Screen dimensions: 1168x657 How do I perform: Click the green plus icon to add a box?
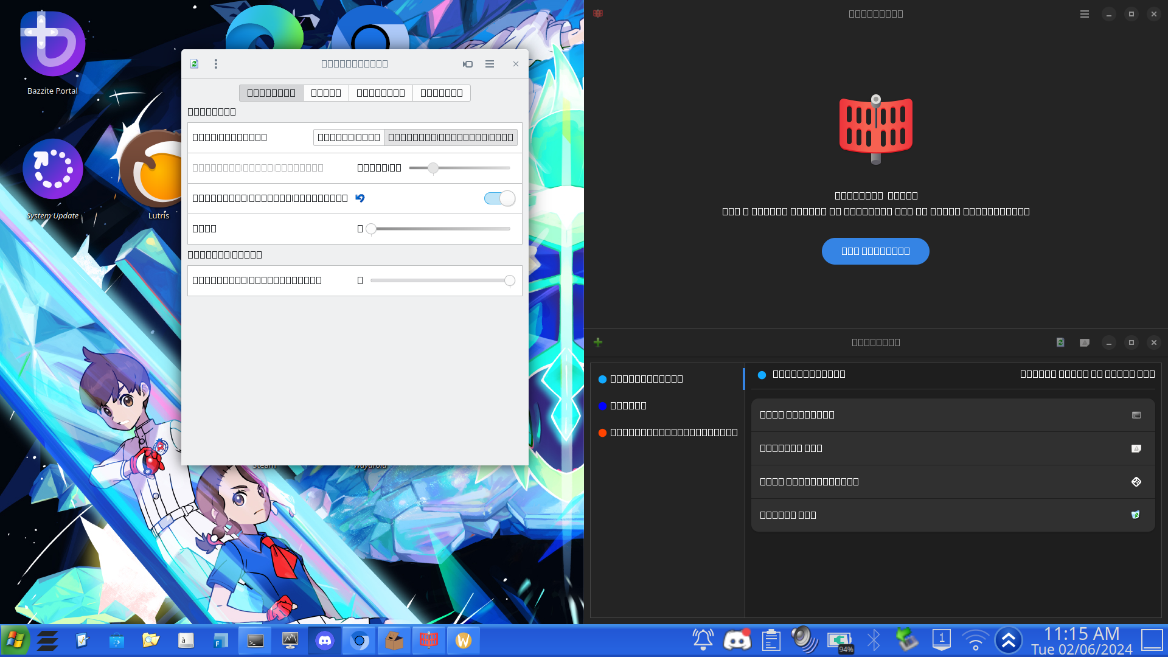[598, 342]
